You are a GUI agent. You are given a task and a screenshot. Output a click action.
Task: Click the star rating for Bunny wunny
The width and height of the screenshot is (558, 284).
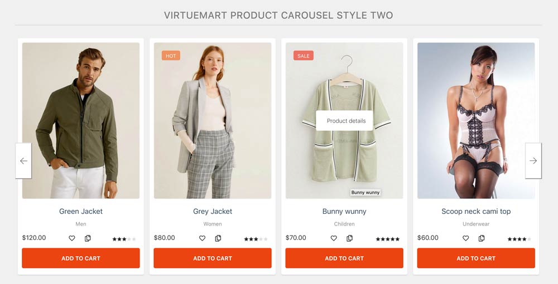click(387, 239)
